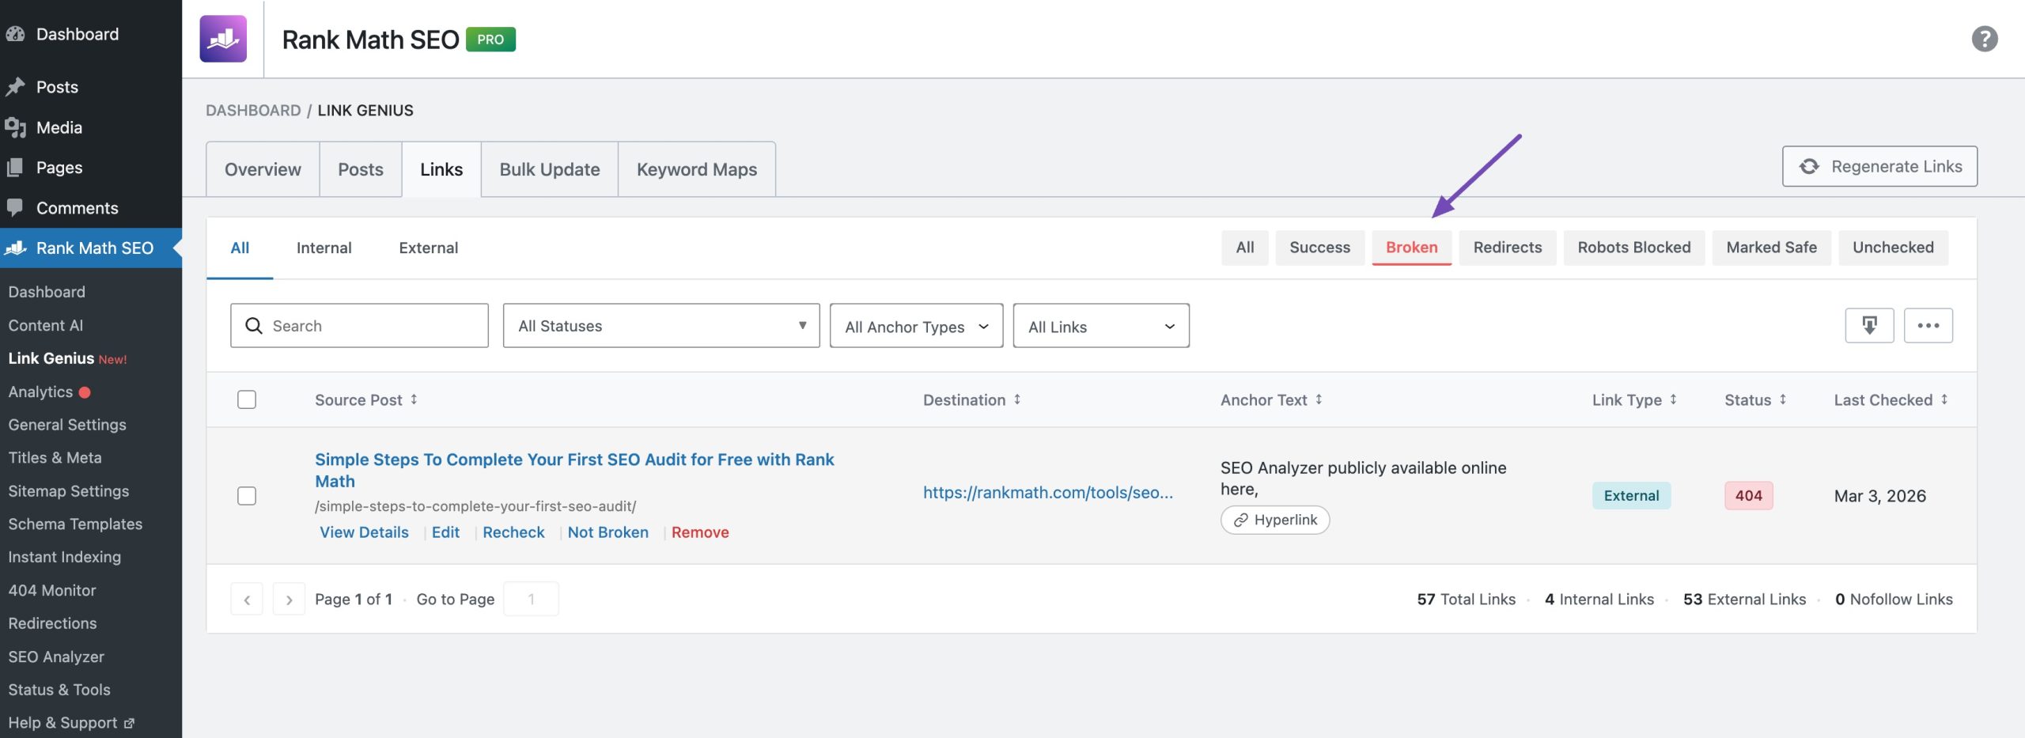Tick the checkbox for the SEO Audit row
This screenshot has height=738, width=2025.
(247, 496)
